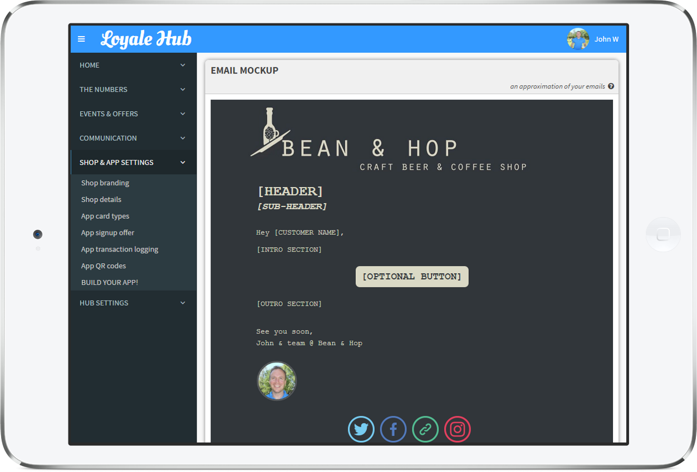Collapse the Shop & App Settings chevron
Viewport: 697px width, 472px height.
183,163
